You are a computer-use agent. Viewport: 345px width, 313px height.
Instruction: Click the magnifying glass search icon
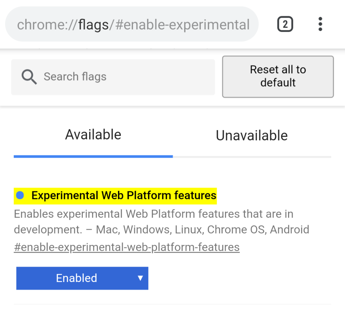(x=29, y=77)
